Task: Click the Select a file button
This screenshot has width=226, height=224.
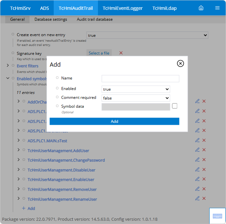Action: pyautogui.click(x=99, y=53)
